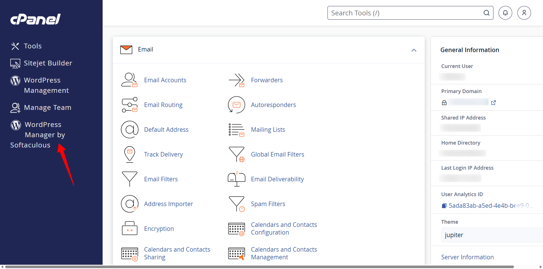Open the Autoresponders link
The height and width of the screenshot is (269, 543).
point(273,105)
